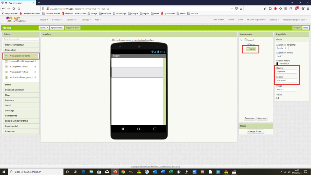
Task: Click the Renommer button
Action: (250, 118)
